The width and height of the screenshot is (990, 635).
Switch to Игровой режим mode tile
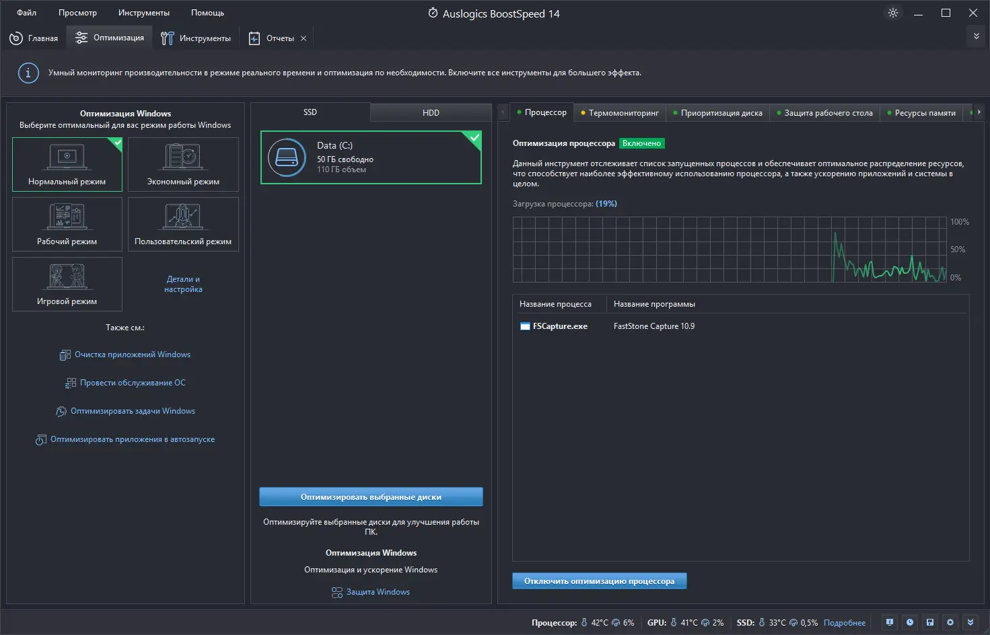(x=67, y=285)
